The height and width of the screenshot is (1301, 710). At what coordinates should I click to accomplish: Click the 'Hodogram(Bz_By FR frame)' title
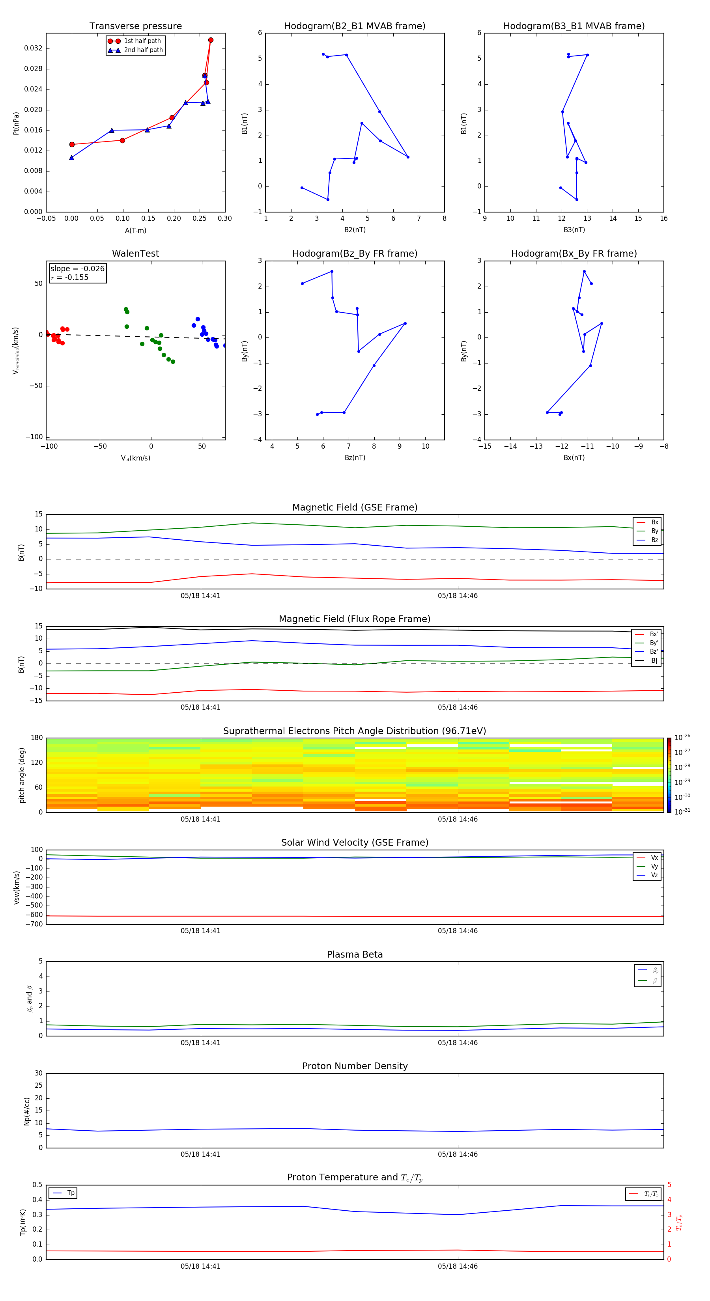click(355, 253)
